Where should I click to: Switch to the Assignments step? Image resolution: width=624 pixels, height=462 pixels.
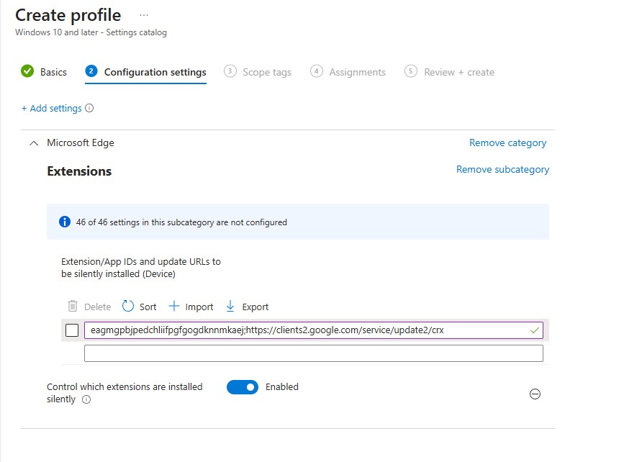[348, 72]
